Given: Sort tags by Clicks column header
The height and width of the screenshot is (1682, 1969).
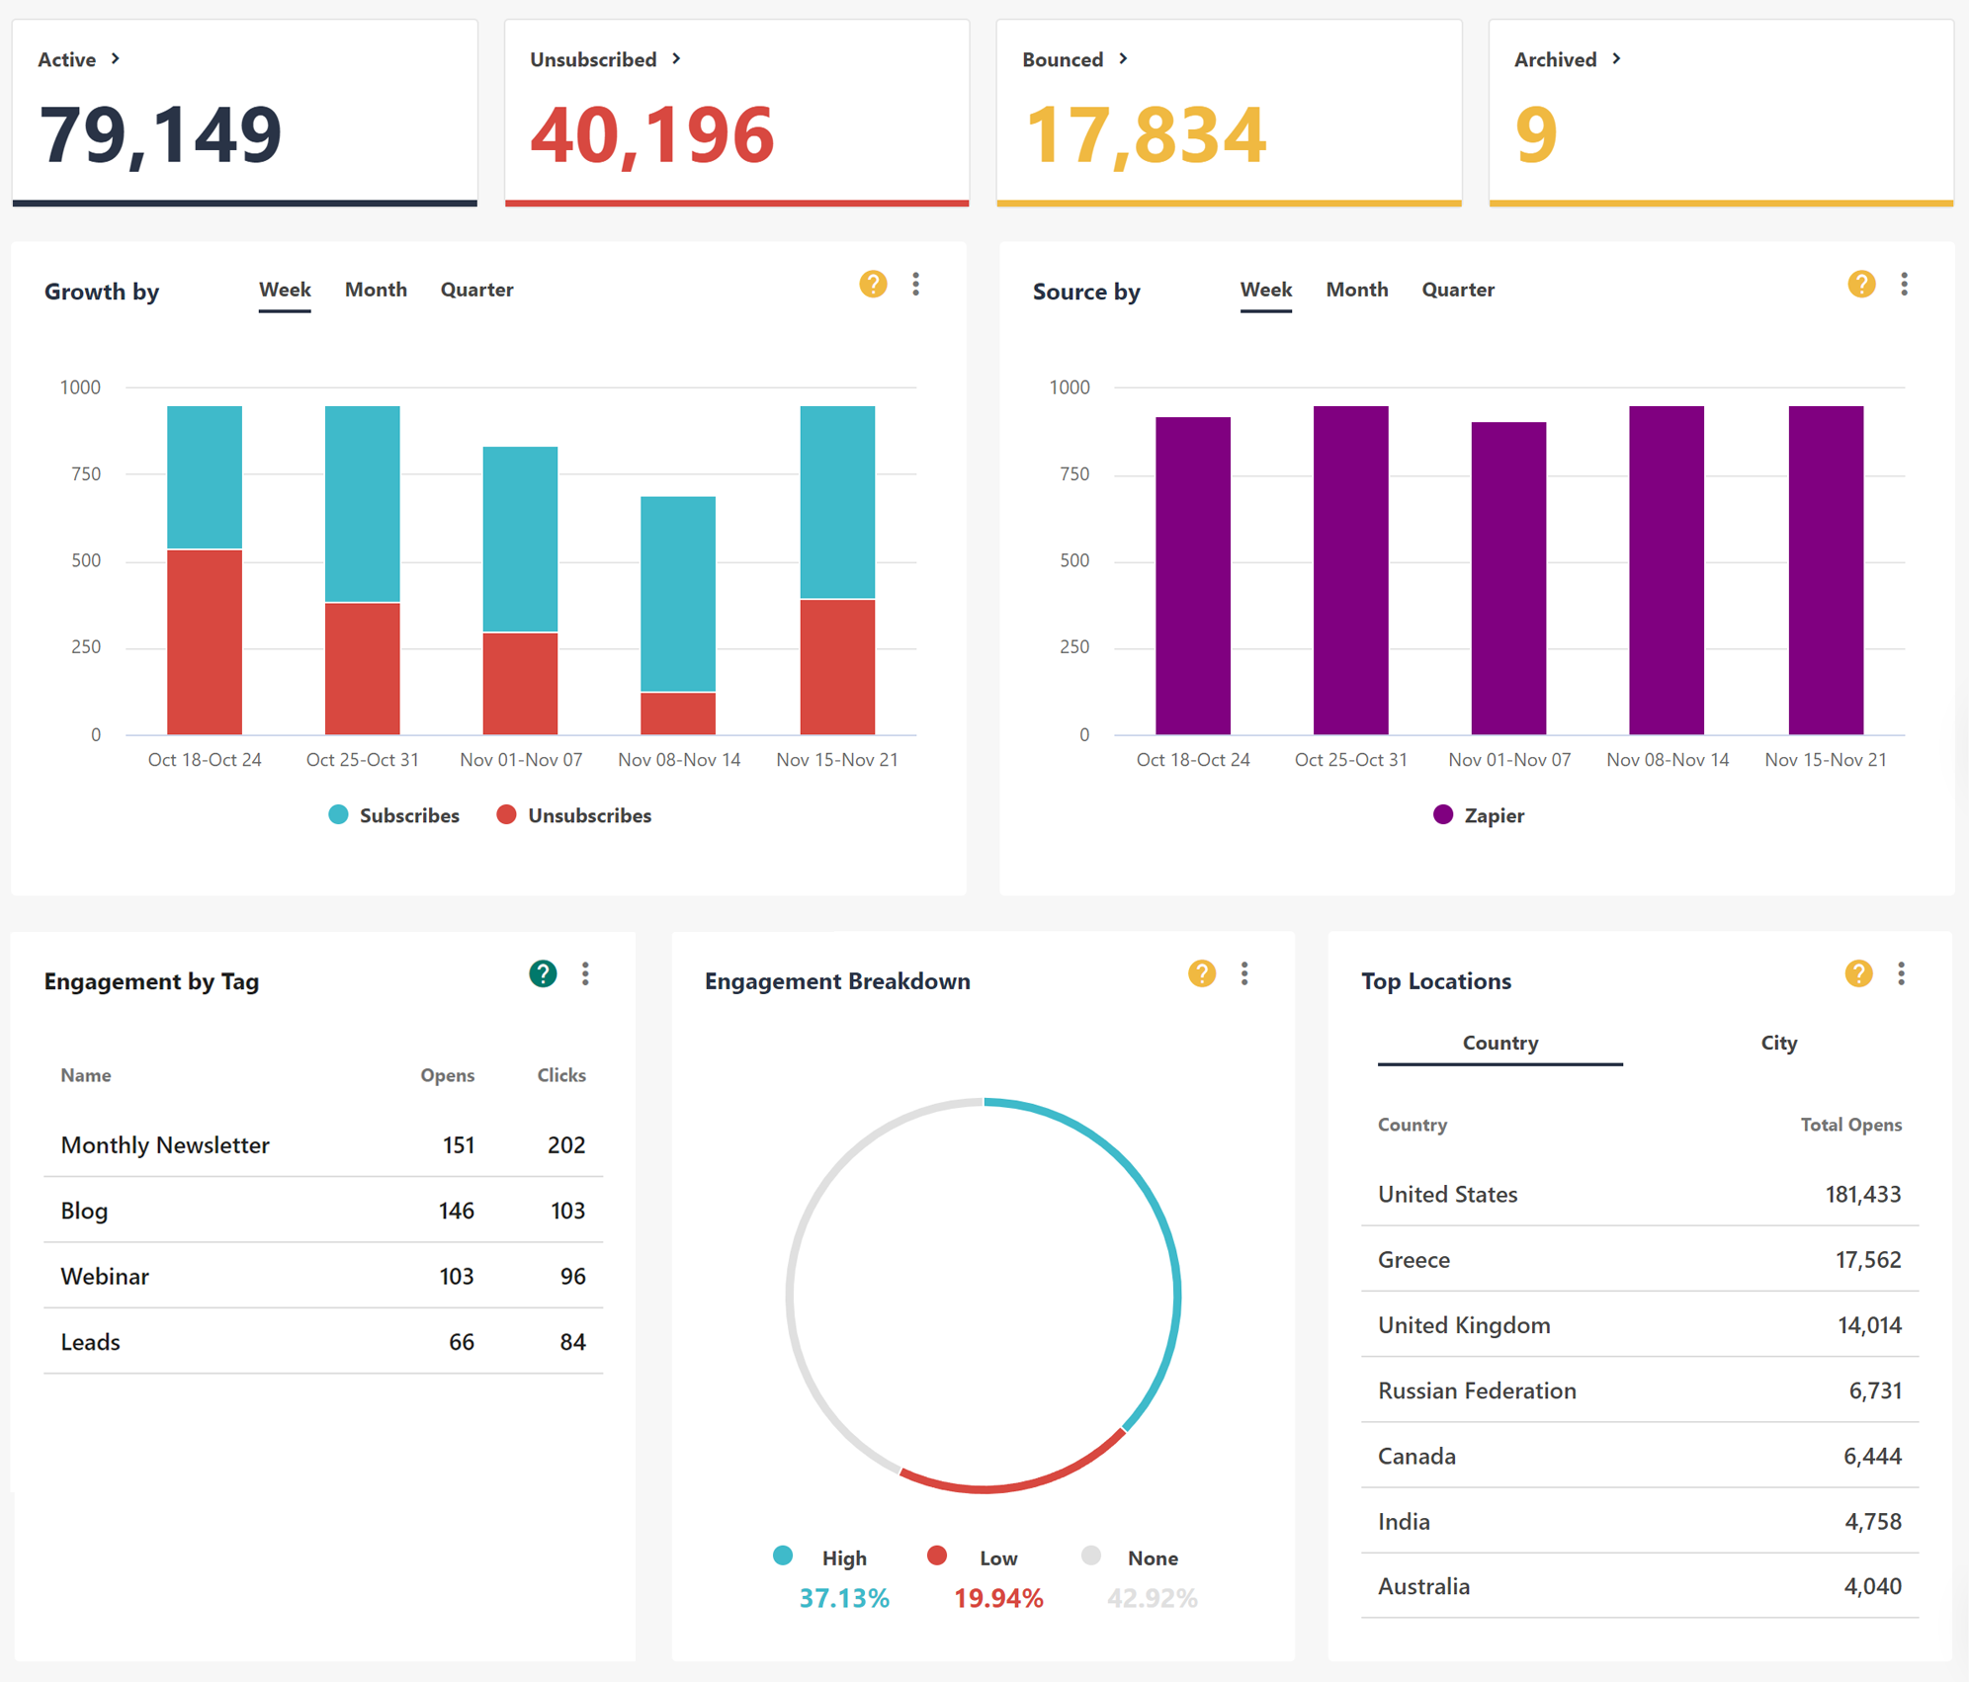Looking at the screenshot, I should pos(560,1075).
